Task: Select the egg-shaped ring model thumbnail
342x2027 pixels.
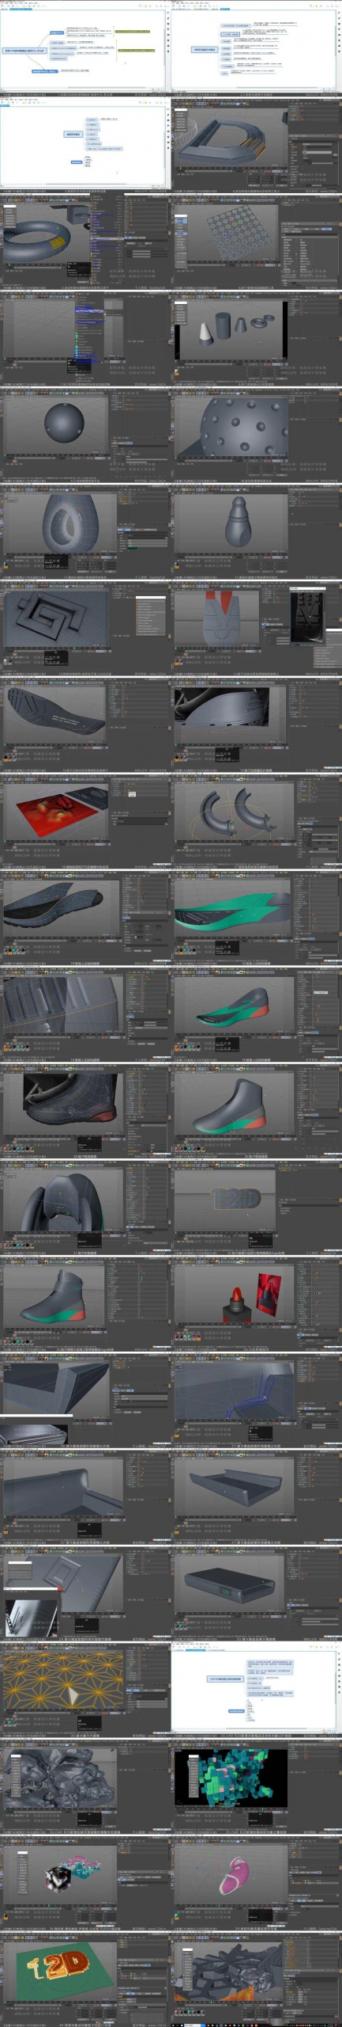Action: [x=85, y=531]
